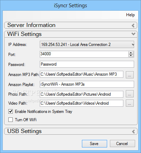Collapse the WiFi Settings section chevron
The image size is (141, 153).
tap(133, 34)
